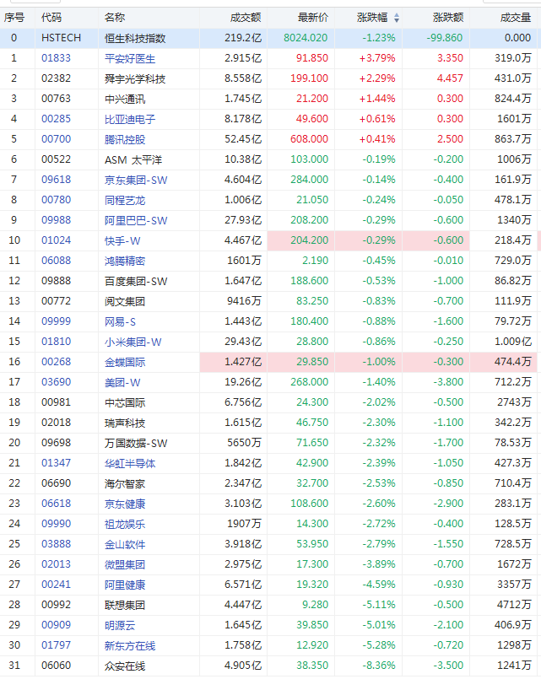
Task: Open 小米集团-W stock link
Action: [x=133, y=342]
